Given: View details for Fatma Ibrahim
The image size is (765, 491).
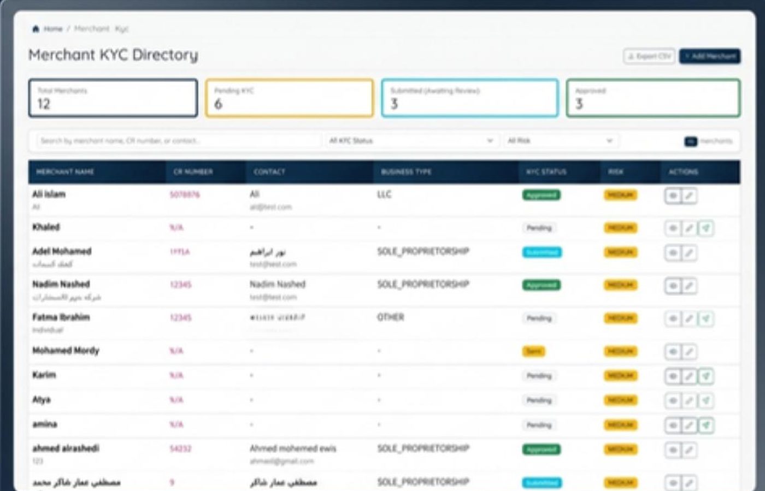Looking at the screenshot, I should (673, 318).
